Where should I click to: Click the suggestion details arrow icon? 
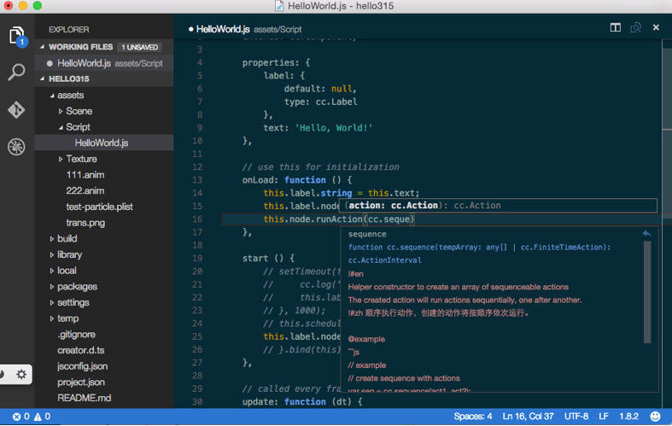[646, 234]
